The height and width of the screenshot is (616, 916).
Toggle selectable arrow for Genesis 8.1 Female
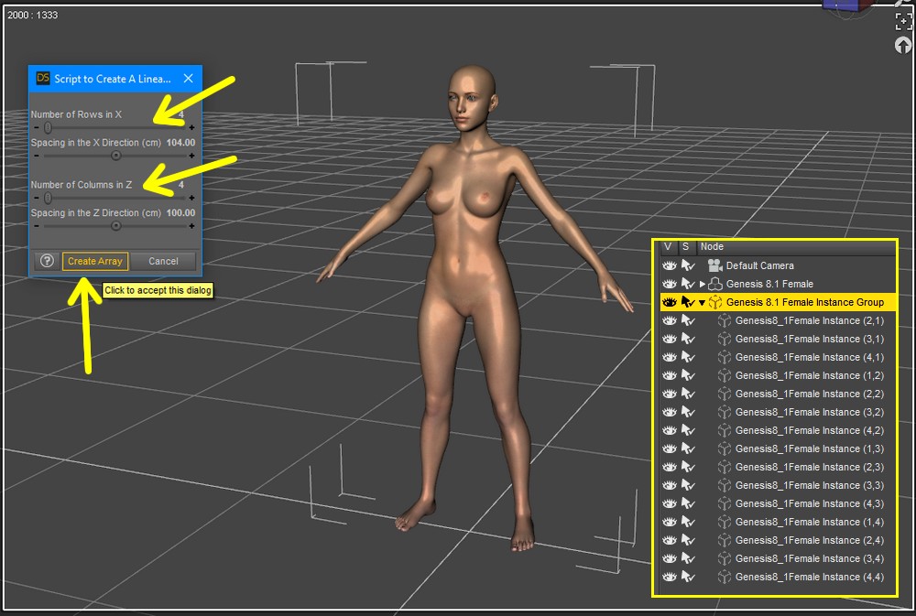[688, 284]
